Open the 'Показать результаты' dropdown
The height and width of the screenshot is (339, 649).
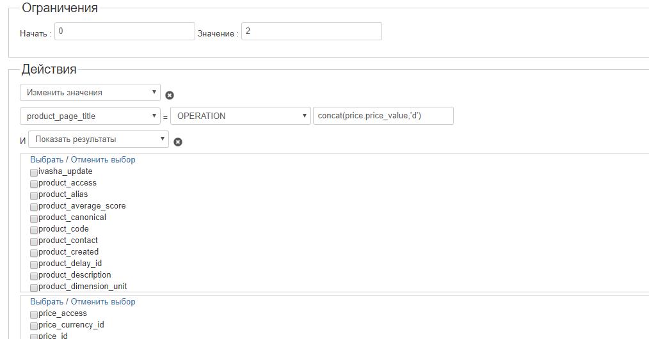coord(99,139)
